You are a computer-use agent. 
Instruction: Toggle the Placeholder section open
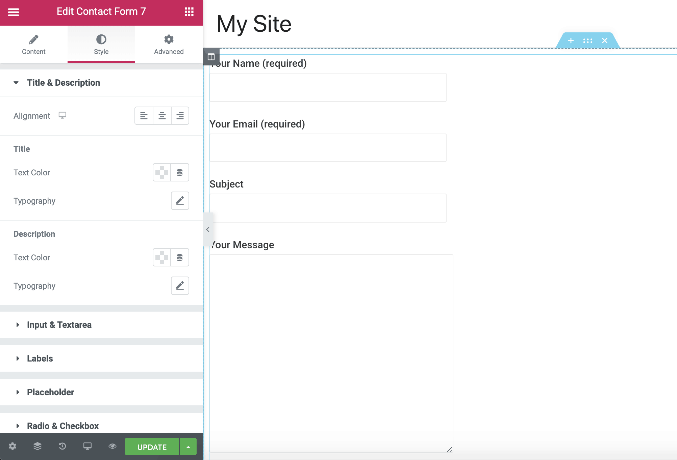(x=50, y=392)
